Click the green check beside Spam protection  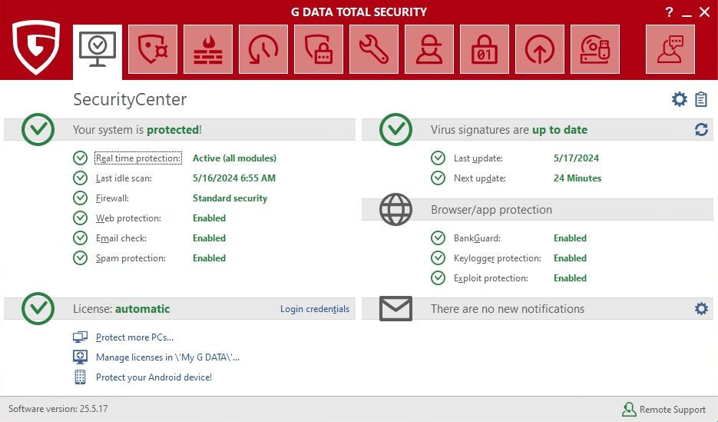[80, 258]
